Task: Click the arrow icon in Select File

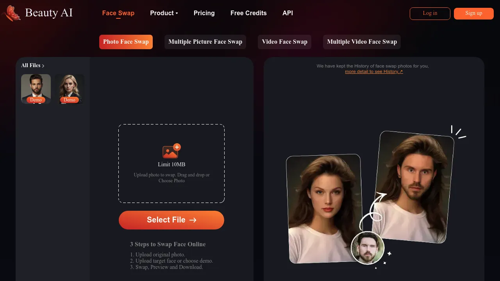Action: point(193,220)
